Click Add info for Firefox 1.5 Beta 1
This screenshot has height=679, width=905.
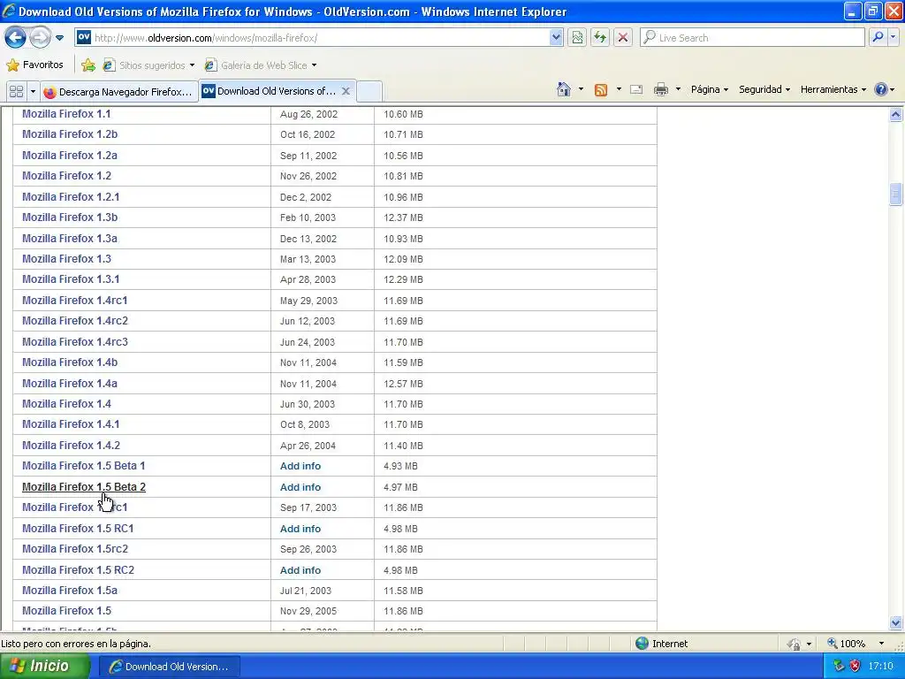300,466
